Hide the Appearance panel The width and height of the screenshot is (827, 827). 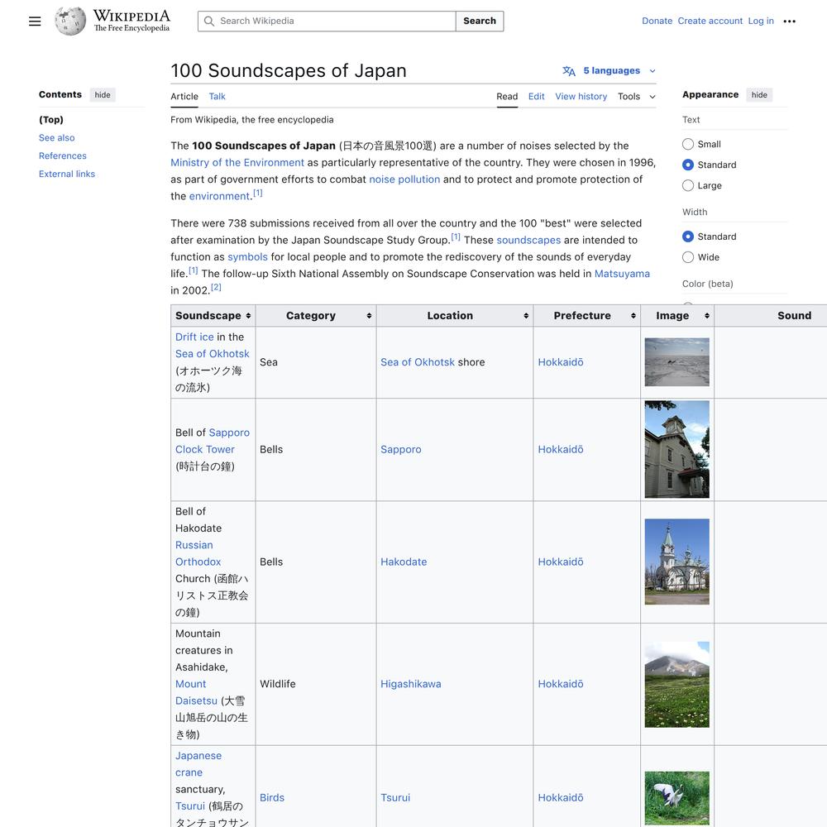tap(759, 95)
